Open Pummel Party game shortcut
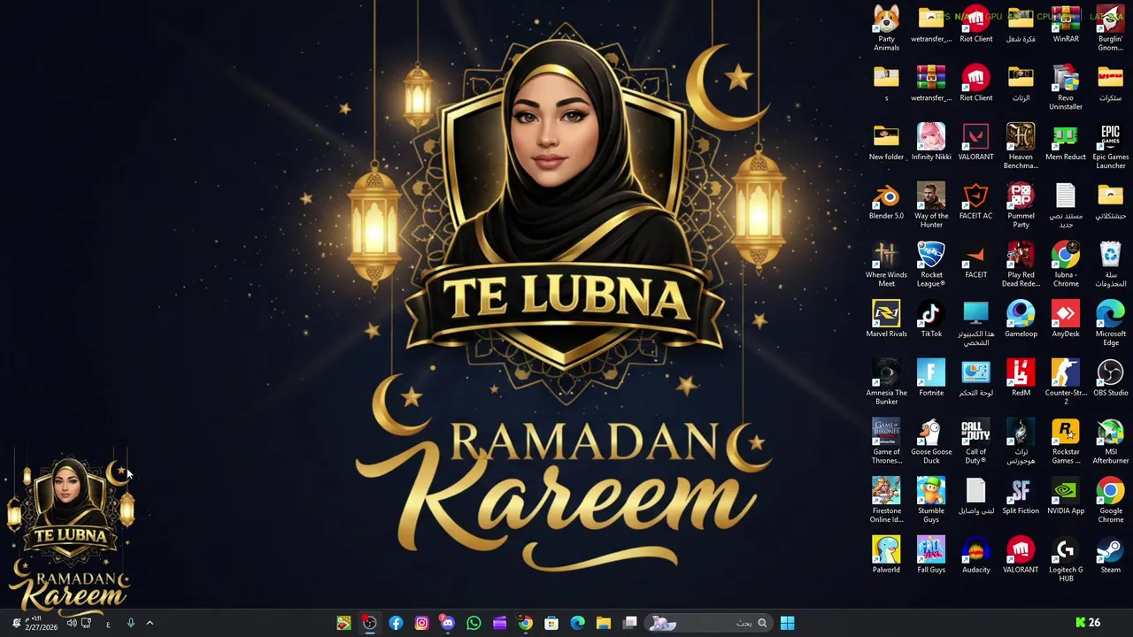This screenshot has width=1133, height=637. [x=1021, y=206]
